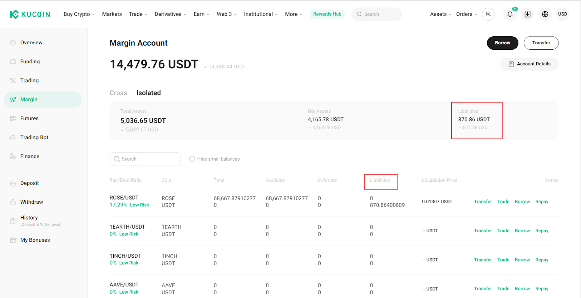Click the Withdraw sidebar icon
581x298 pixels.
coord(13,202)
